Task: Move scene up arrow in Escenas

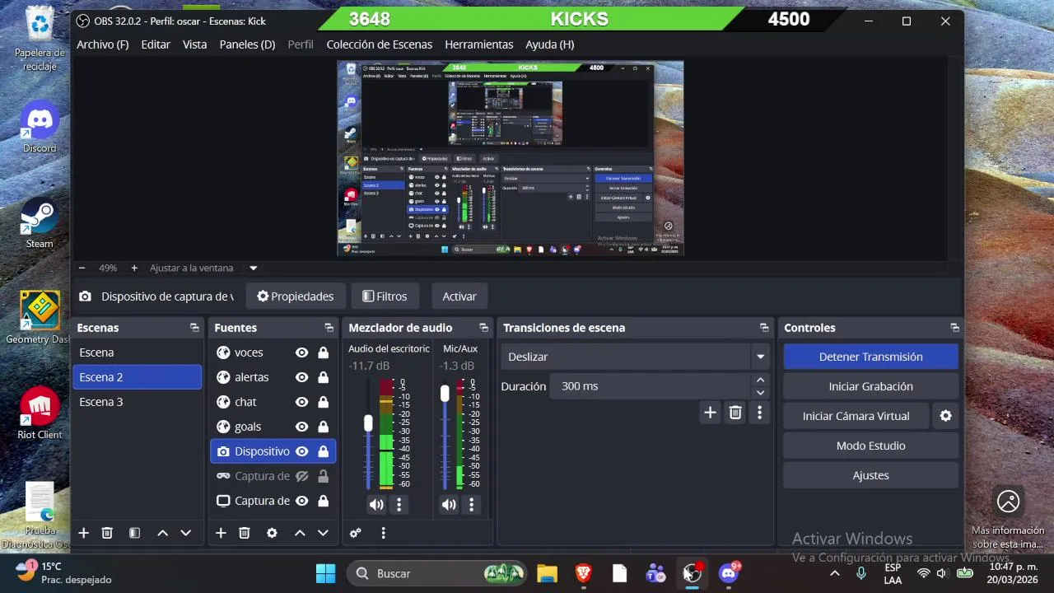Action: click(x=163, y=533)
